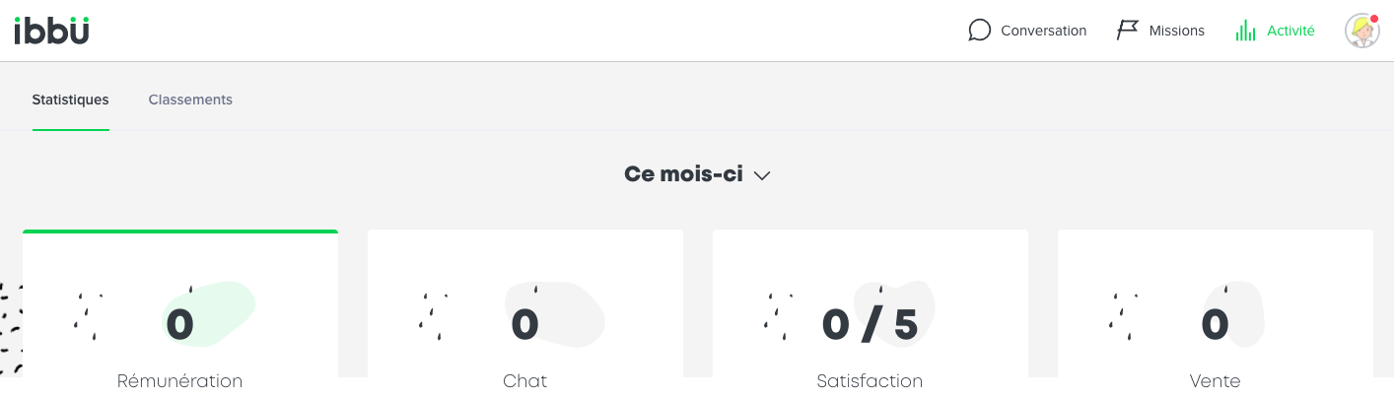Click the Activité navigation label
The width and height of the screenshot is (1394, 399).
1290,31
